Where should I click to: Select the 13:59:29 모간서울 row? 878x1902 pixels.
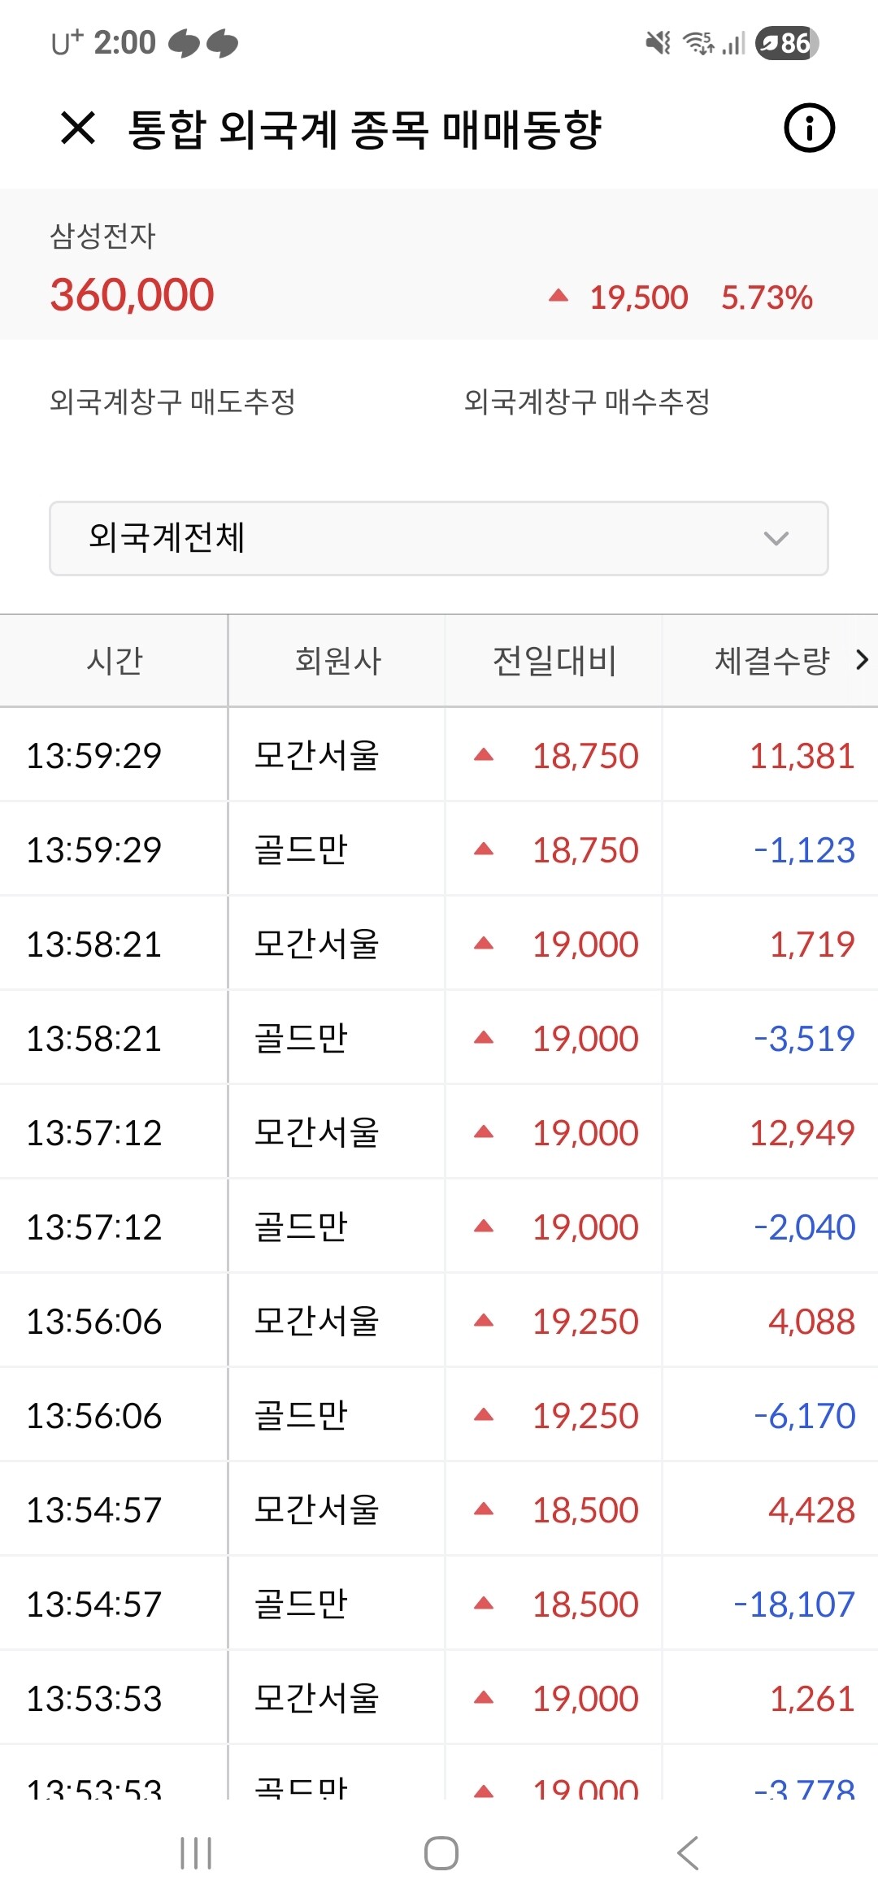point(439,755)
